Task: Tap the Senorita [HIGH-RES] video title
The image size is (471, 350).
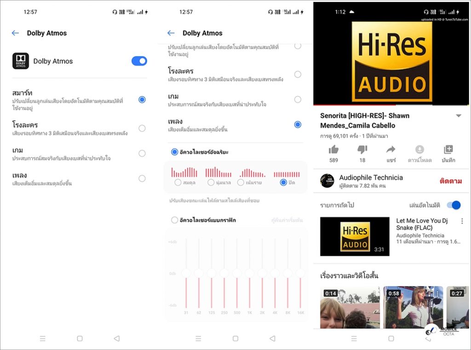Action: click(365, 120)
